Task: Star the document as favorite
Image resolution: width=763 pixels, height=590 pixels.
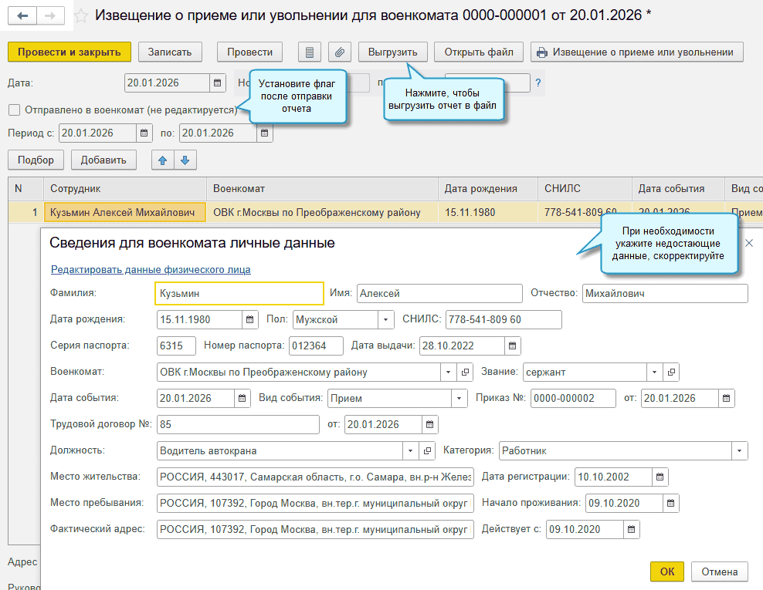Action: (80, 15)
